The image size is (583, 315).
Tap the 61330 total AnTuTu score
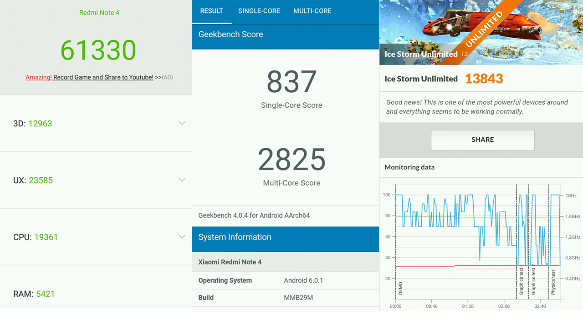click(x=98, y=50)
